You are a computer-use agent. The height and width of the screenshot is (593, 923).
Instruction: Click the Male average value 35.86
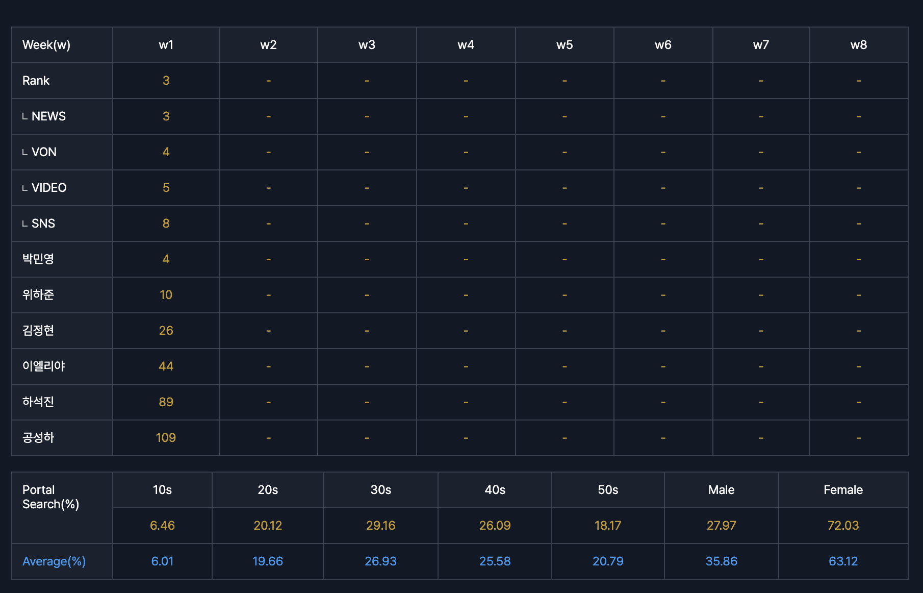tap(721, 561)
